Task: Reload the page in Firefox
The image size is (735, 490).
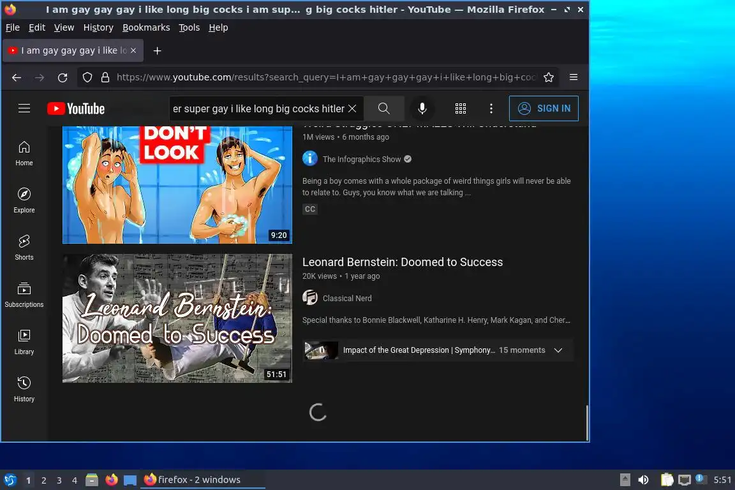Action: coord(63,77)
